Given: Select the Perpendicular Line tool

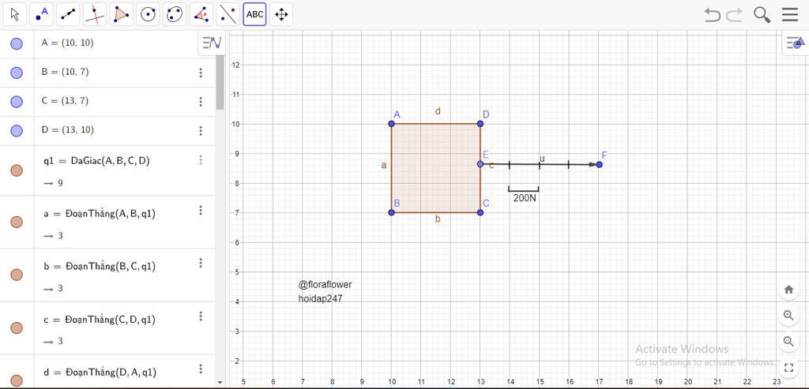Looking at the screenshot, I should [95, 14].
